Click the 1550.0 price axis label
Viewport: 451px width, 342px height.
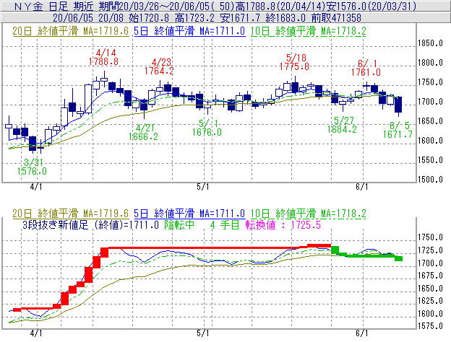point(430,160)
